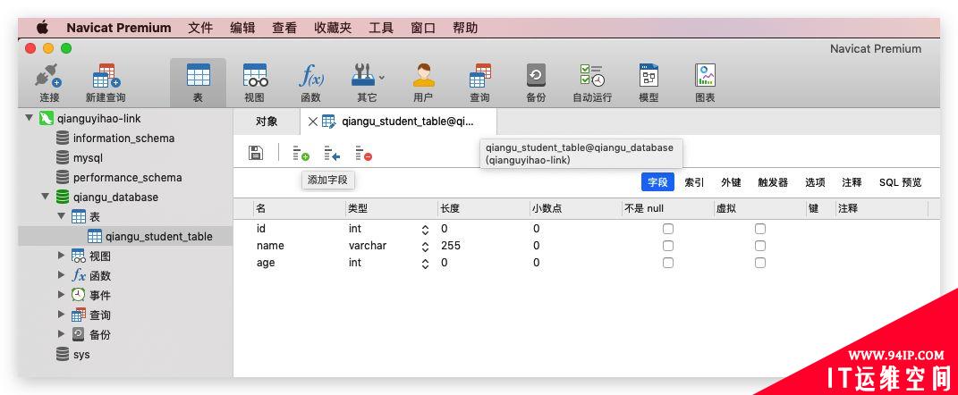Viewport: 958px width, 395px height.
Task: Click the insert field icon with blue arrow
Action: pos(332,153)
